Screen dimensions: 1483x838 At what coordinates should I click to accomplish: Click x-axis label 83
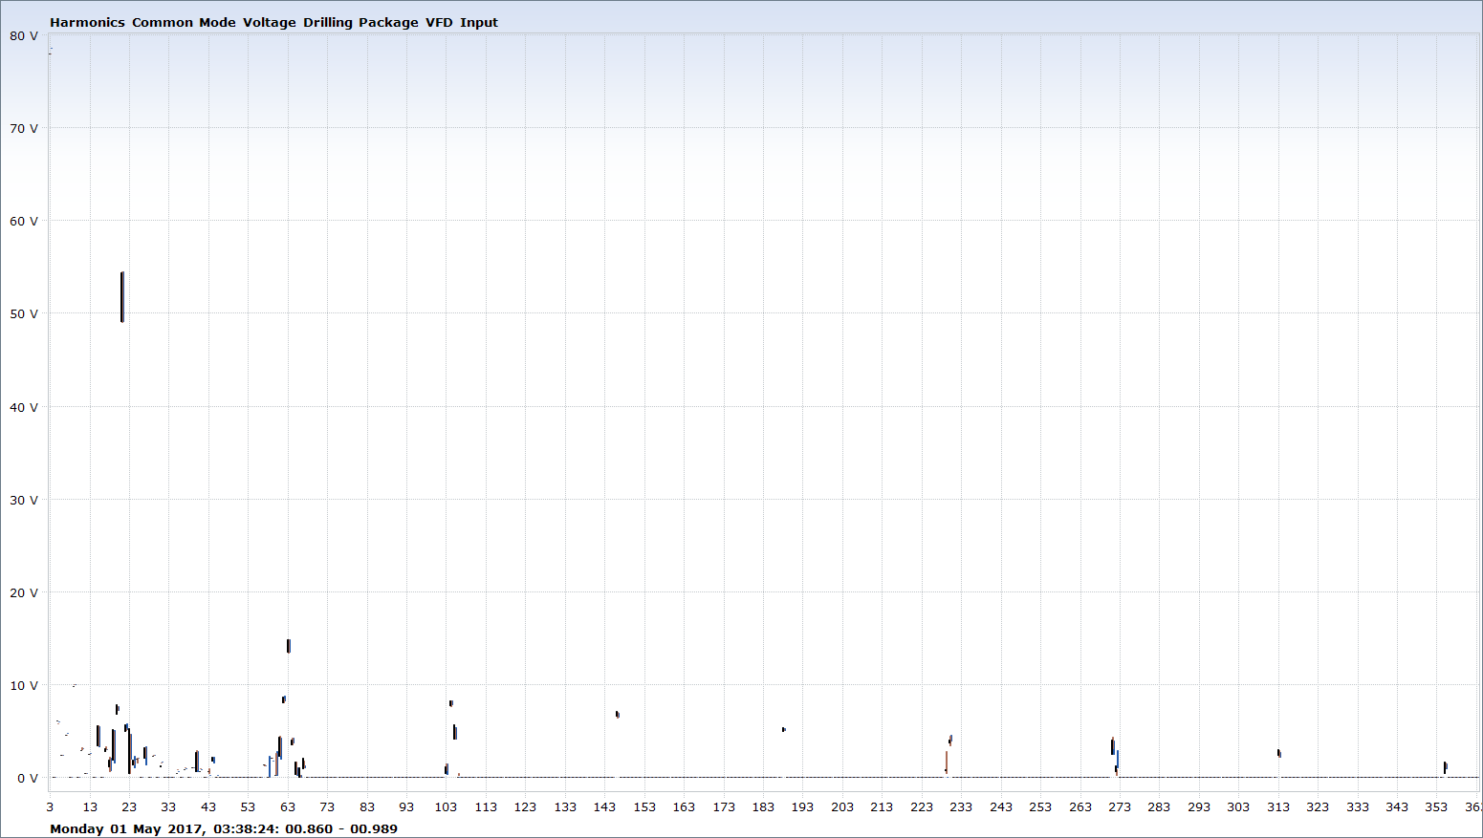click(x=367, y=806)
